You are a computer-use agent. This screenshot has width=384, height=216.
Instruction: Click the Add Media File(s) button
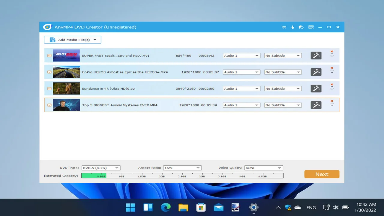tap(73, 40)
